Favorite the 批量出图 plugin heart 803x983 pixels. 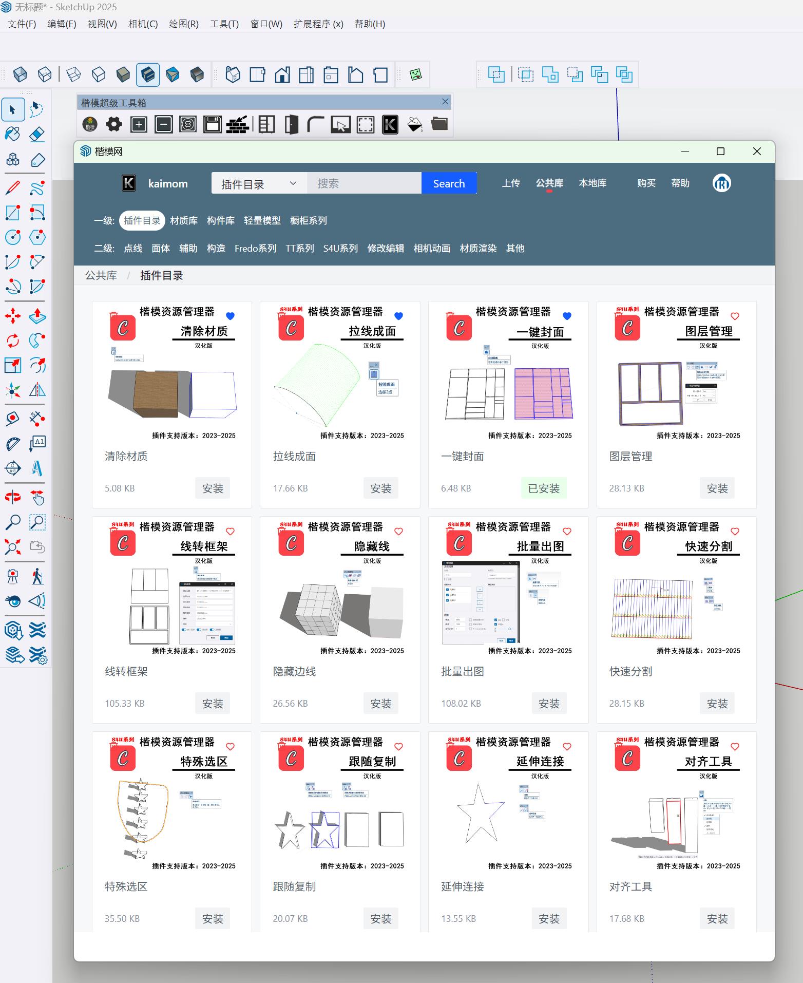point(567,531)
